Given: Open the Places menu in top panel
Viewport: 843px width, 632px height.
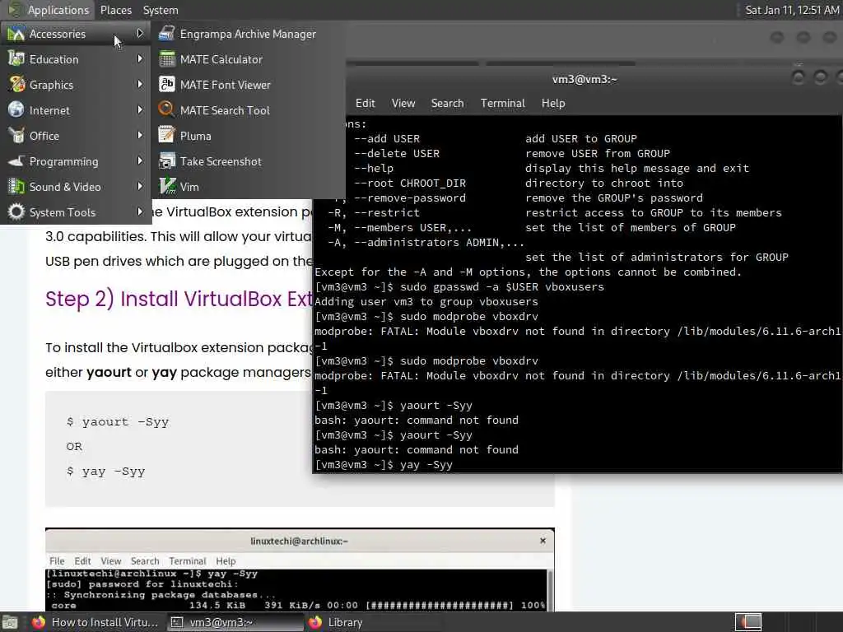Looking at the screenshot, I should 115,10.
